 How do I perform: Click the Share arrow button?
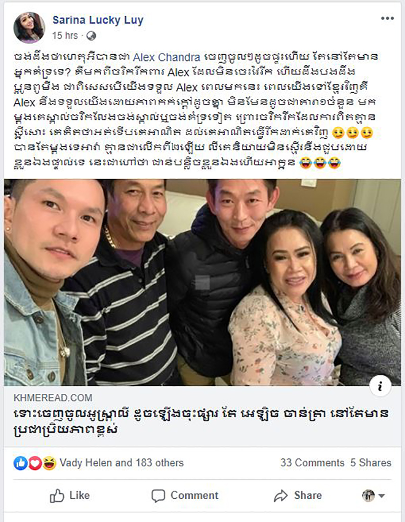(x=298, y=495)
